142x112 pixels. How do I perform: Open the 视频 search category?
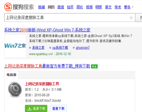(89, 7)
